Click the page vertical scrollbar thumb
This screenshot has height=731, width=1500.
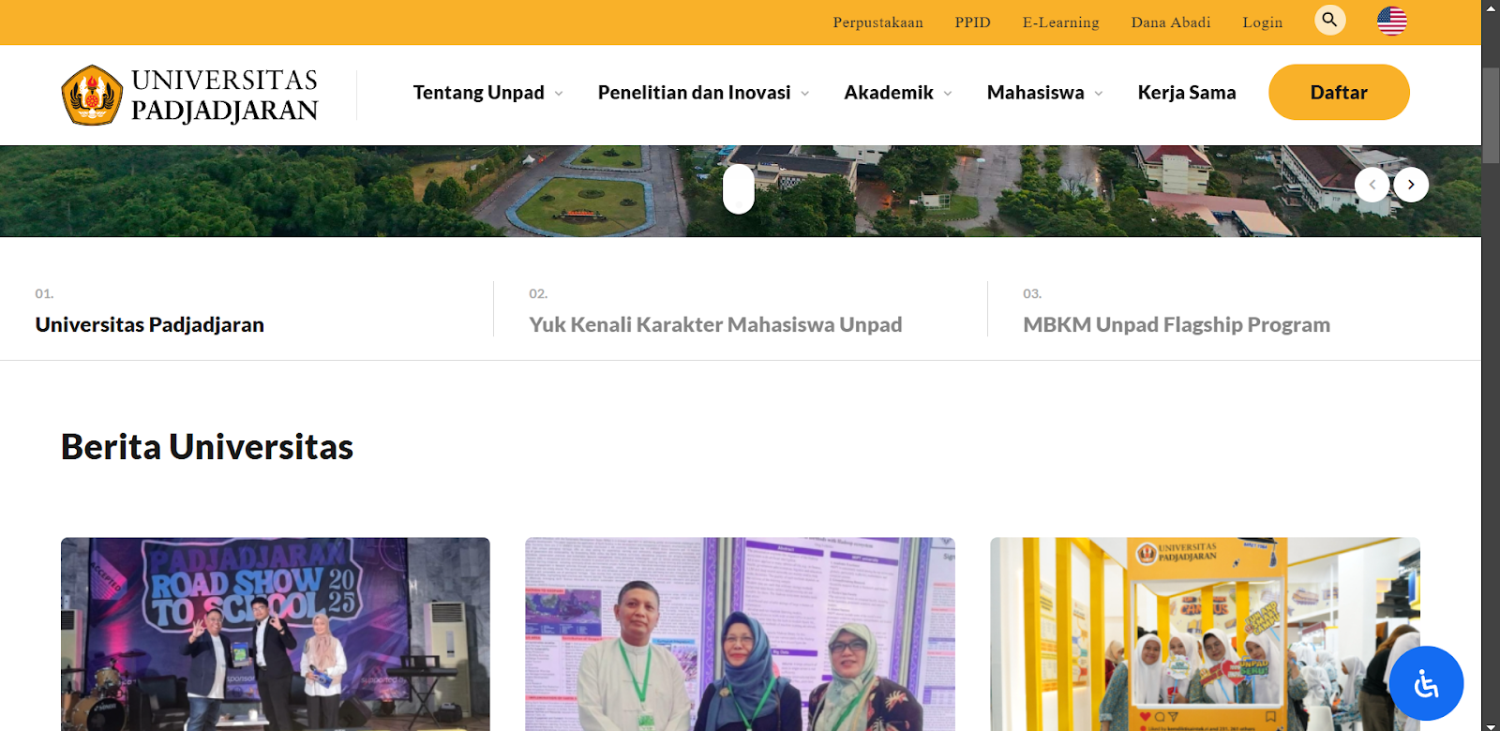pyautogui.click(x=1491, y=114)
